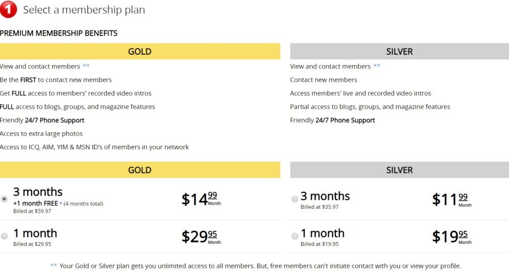Image resolution: width=509 pixels, height=276 pixels.
Task: Click the SILVER pricing header bar
Action: pos(399,170)
